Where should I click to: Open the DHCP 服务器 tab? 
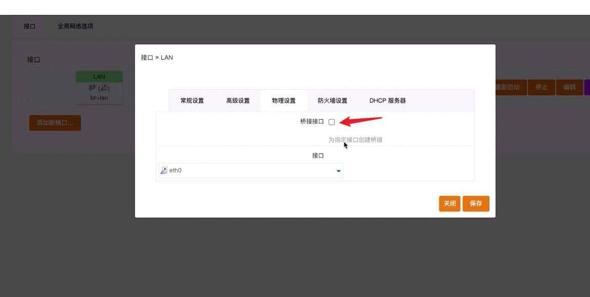(388, 100)
